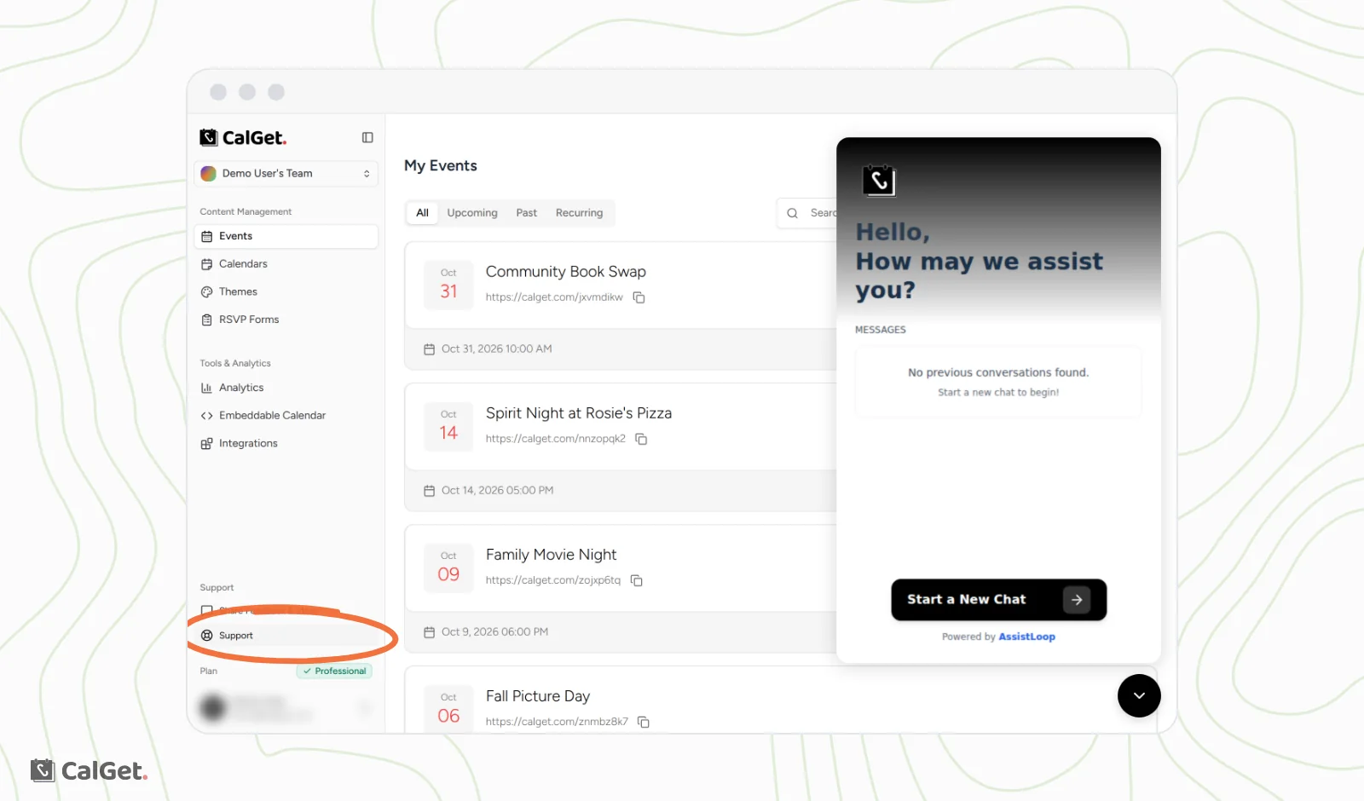Viewport: 1364px width, 801px height.
Task: Click the Start a New Chat button
Action: click(x=998, y=600)
